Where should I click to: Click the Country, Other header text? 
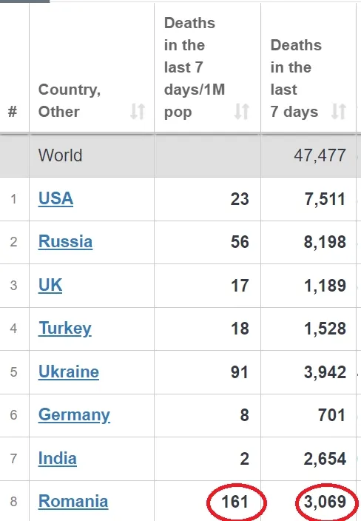tap(70, 101)
